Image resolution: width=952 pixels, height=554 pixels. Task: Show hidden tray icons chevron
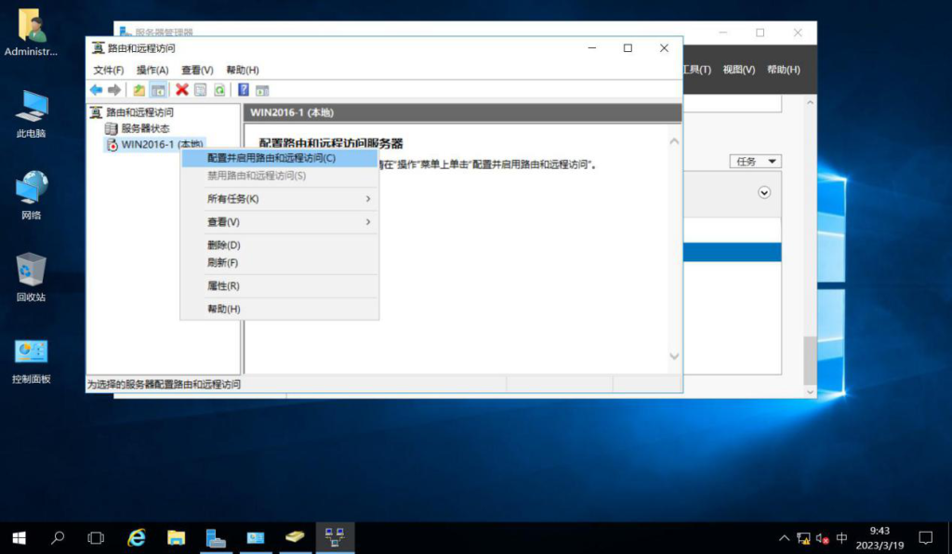click(x=784, y=537)
